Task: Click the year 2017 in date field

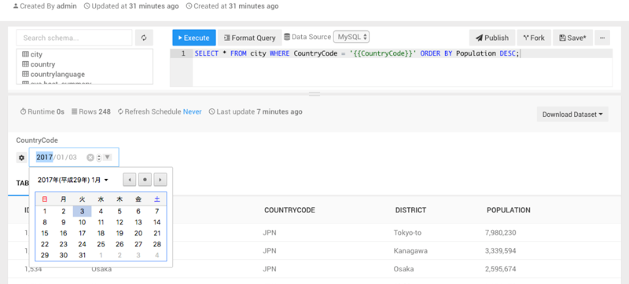Action: (45, 157)
